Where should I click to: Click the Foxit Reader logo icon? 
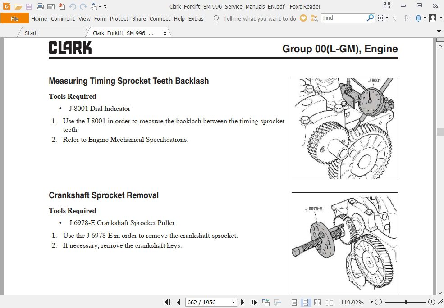[x=6, y=6]
